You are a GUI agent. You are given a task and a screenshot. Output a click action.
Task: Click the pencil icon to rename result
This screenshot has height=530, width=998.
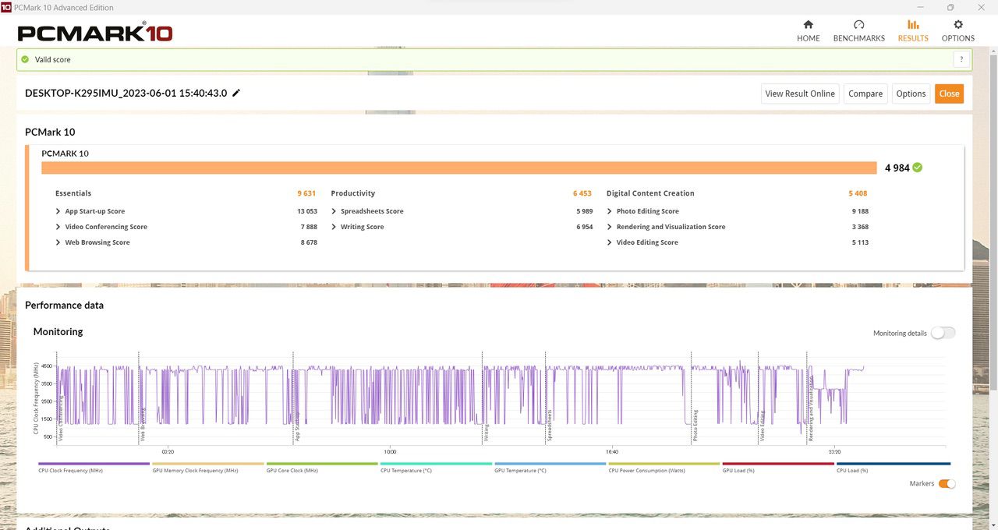tap(236, 93)
